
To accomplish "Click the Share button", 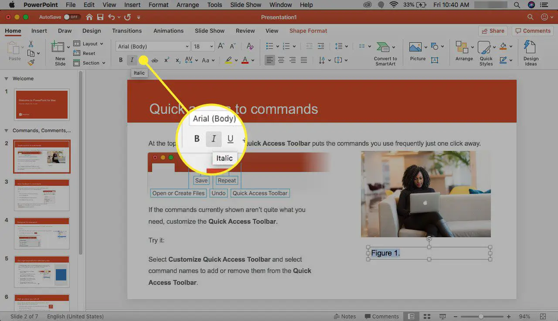I will tap(493, 31).
